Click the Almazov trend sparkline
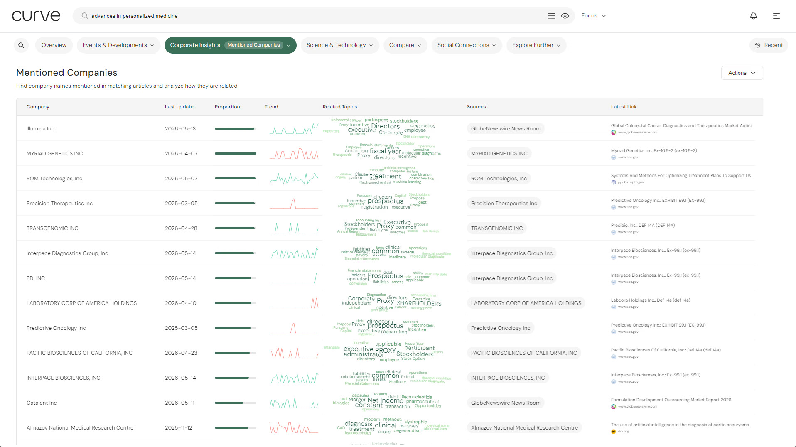Screen dimensions: 796x447 [294, 428]
